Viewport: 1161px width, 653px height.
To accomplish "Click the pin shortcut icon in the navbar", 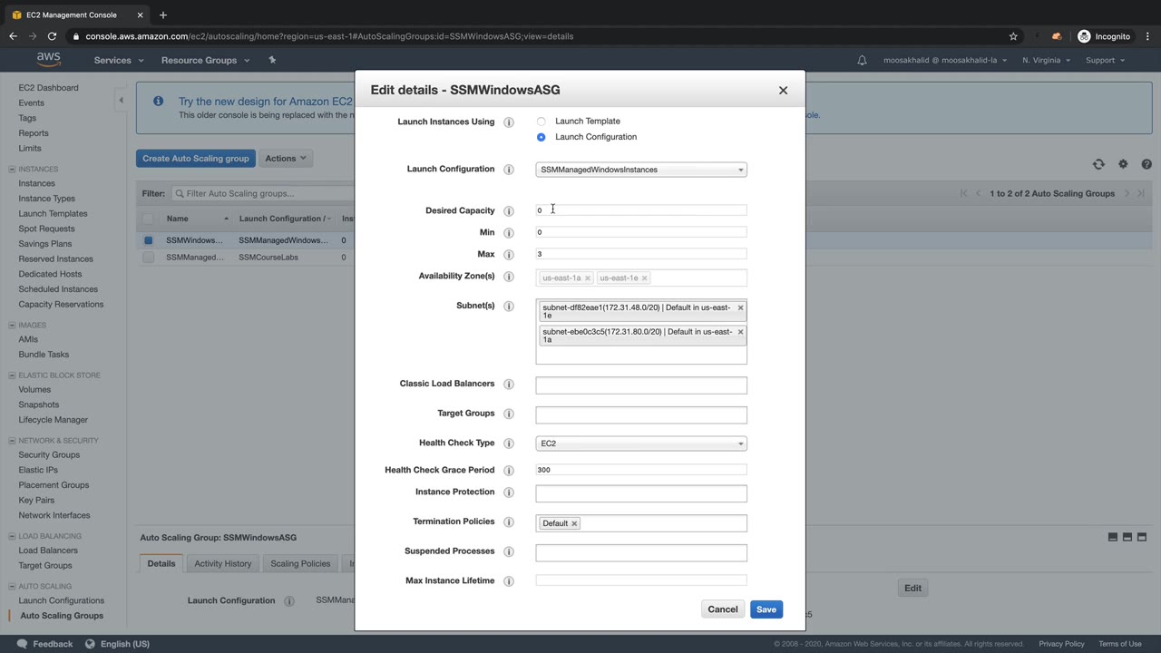I will click(x=272, y=60).
